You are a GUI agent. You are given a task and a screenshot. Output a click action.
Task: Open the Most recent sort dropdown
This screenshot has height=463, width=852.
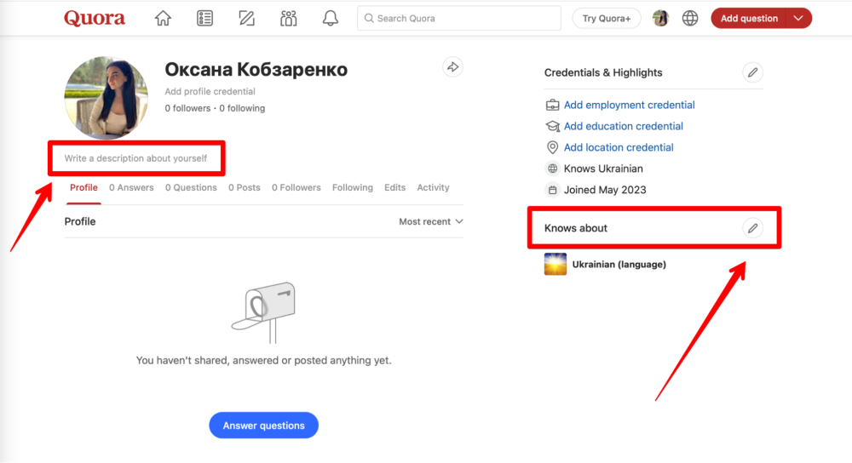click(x=431, y=221)
